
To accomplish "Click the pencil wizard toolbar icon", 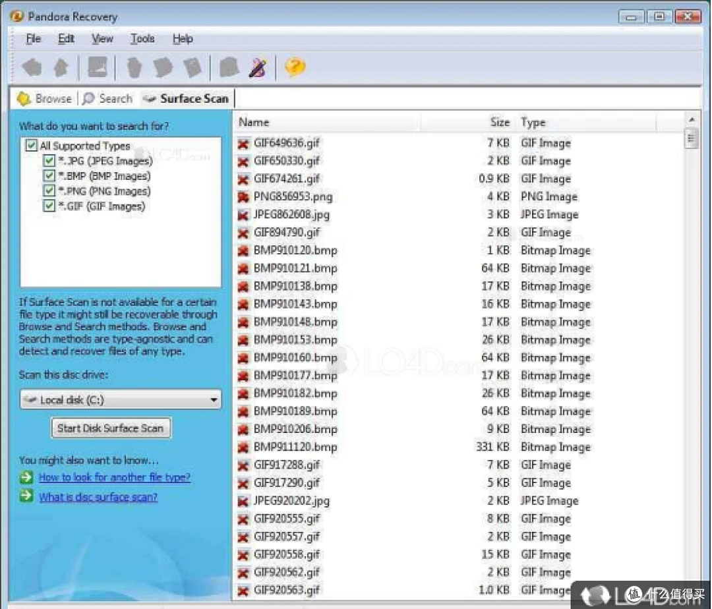I will click(258, 68).
